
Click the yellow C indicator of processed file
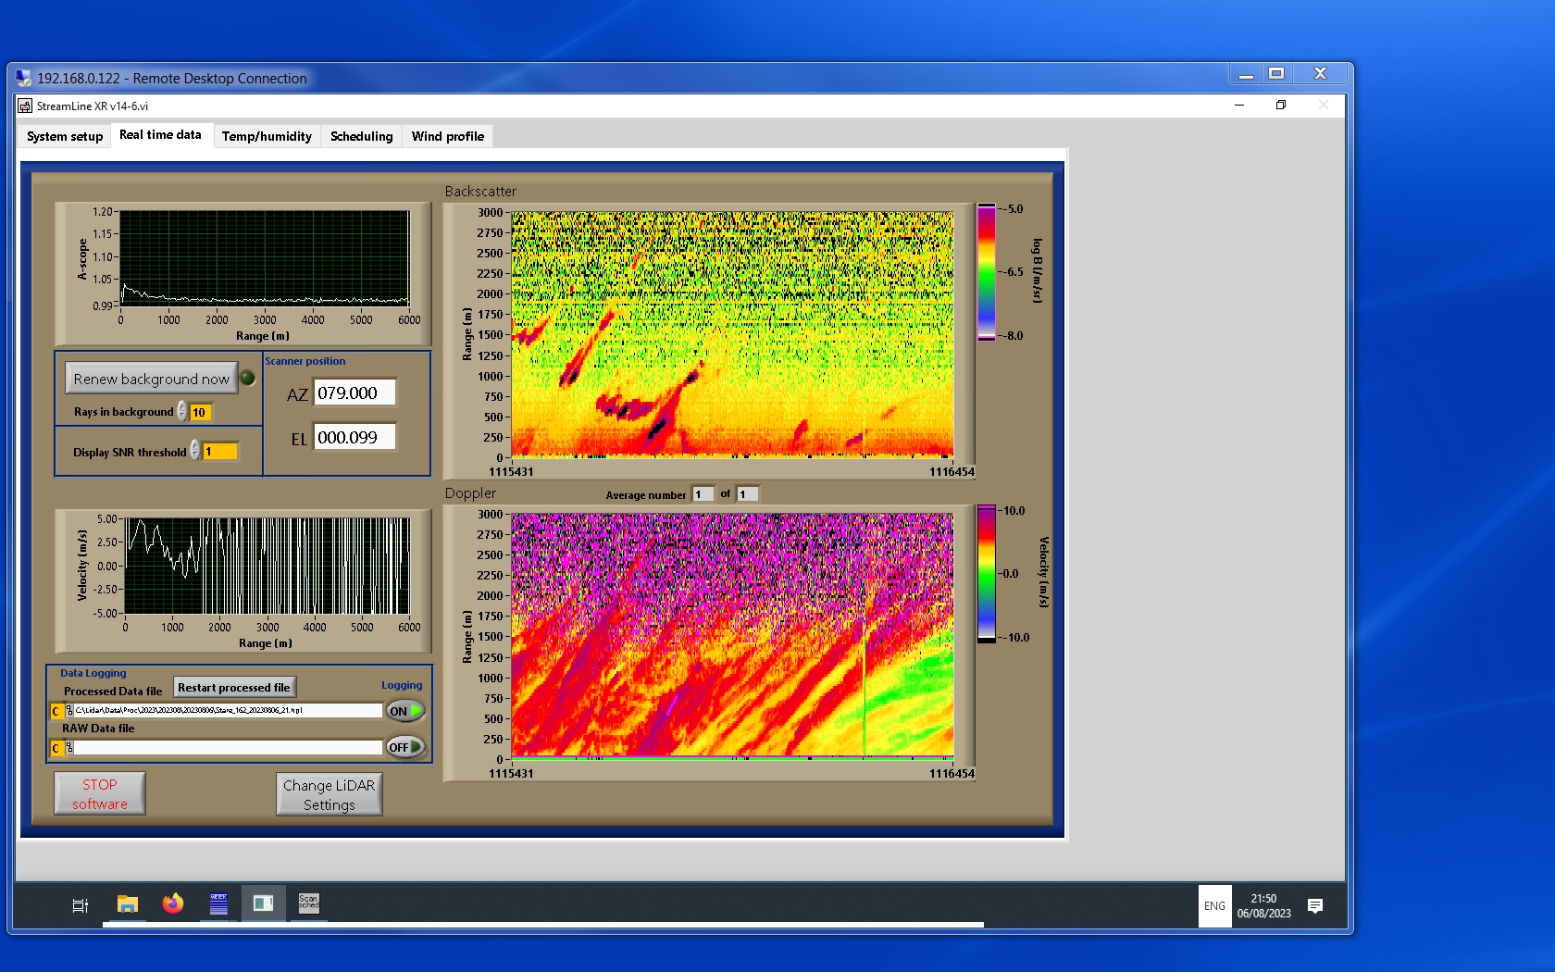point(56,711)
